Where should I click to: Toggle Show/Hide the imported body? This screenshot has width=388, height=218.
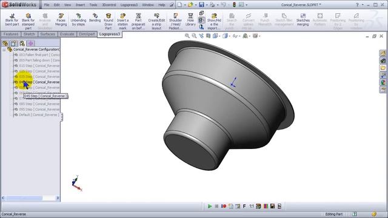pyautogui.click(x=214, y=21)
